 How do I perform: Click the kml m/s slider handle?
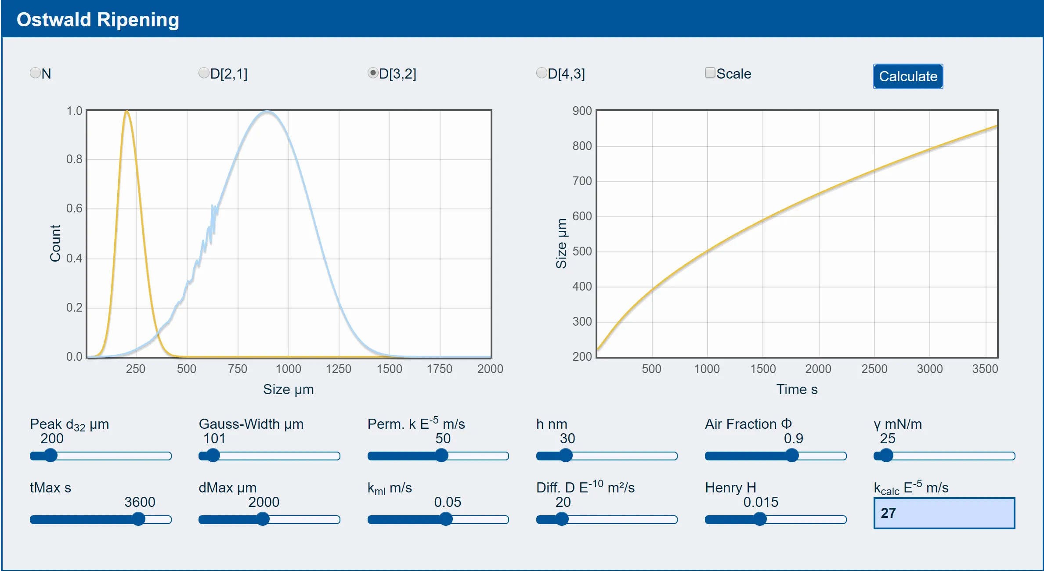click(x=446, y=519)
